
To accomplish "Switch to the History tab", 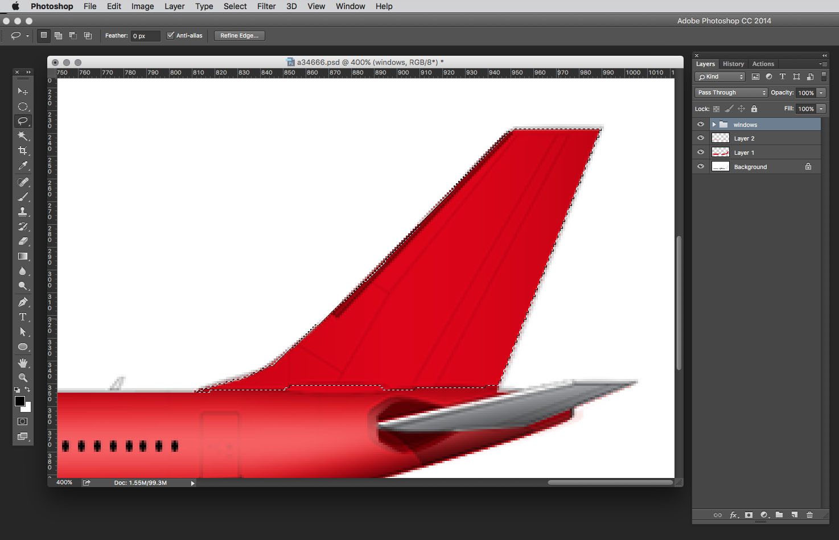I will tap(733, 64).
